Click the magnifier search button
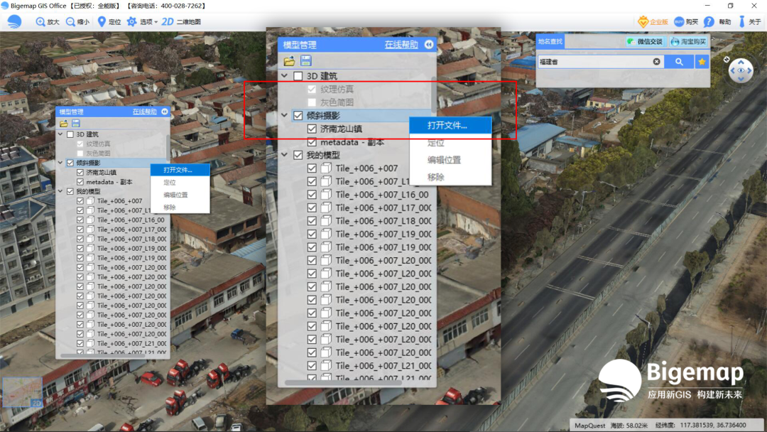Viewport: 767px width, 432px height. click(x=679, y=62)
